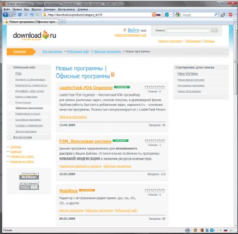The image size is (238, 234).
Task: Go to the browser Home page icon
Action: 32,15
